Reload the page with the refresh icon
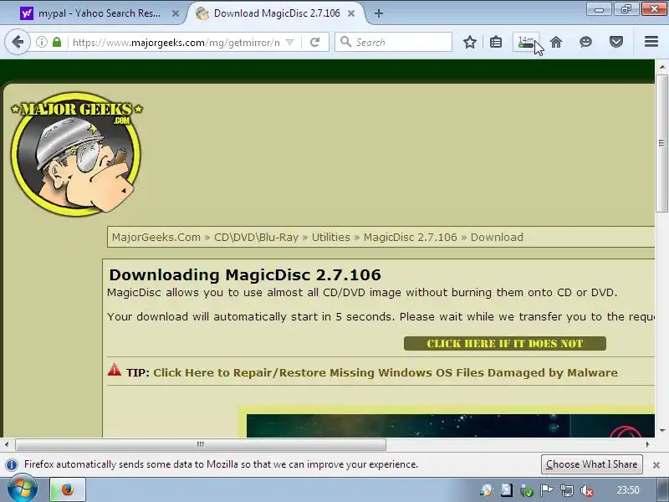This screenshot has width=669, height=502. click(x=315, y=42)
